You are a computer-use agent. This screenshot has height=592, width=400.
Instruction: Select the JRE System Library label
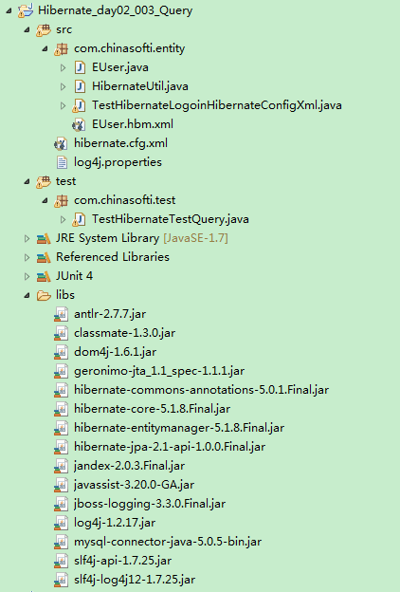(x=107, y=238)
